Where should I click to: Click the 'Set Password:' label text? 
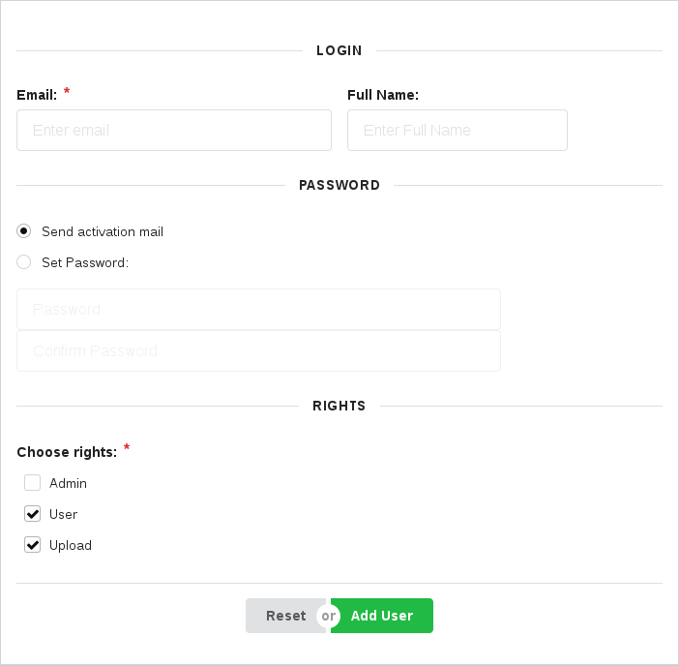pyautogui.click(x=85, y=262)
